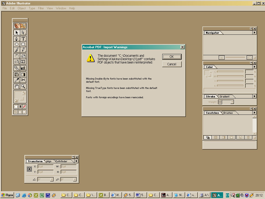Click the New Swatch icon in Swatches panel

(x=240, y=137)
